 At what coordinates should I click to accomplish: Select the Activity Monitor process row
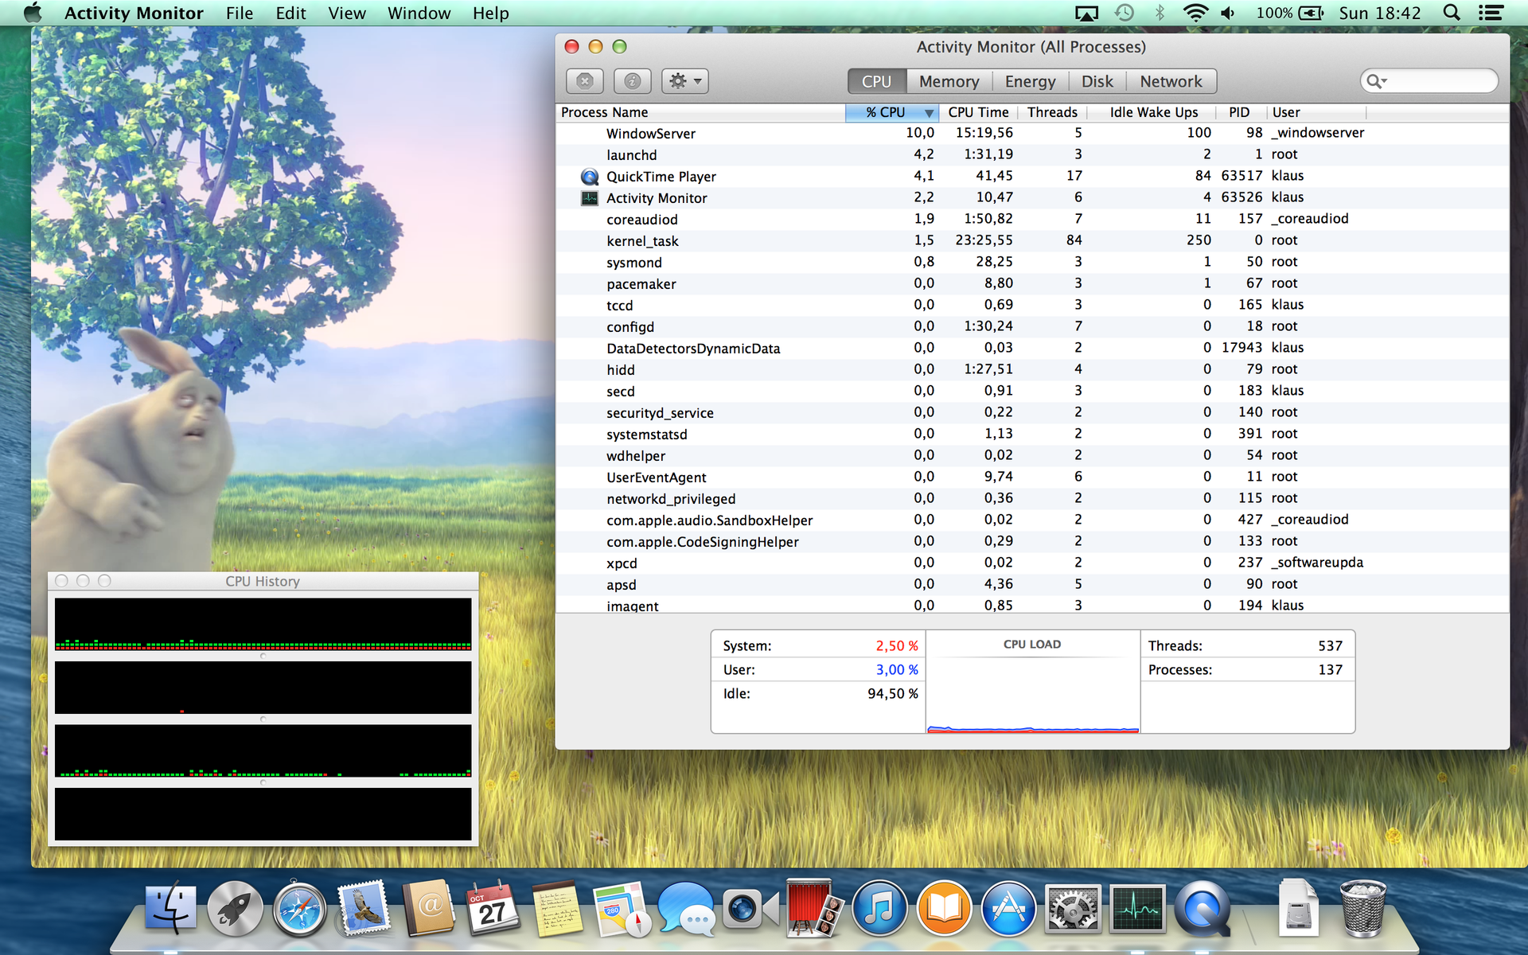click(x=657, y=198)
